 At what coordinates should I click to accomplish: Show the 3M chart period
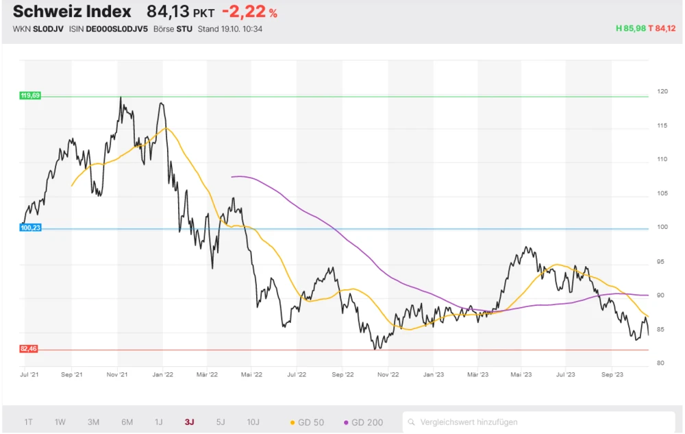click(x=94, y=422)
